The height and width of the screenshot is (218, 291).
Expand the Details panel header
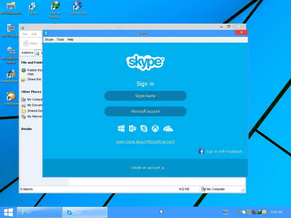(x=26, y=129)
